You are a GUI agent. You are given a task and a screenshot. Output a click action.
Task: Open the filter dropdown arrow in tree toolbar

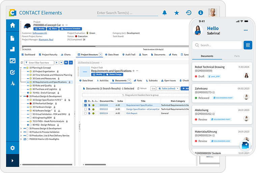pyautogui.click(x=61, y=63)
